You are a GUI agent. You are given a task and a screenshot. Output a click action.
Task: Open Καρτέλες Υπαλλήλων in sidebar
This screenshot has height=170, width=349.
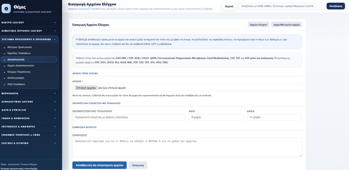29,53
